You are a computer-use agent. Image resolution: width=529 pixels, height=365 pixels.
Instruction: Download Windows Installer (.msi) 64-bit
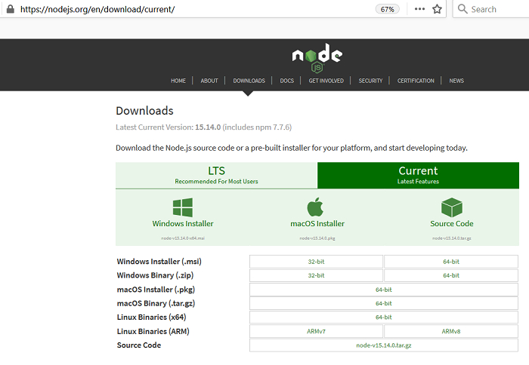[451, 262]
